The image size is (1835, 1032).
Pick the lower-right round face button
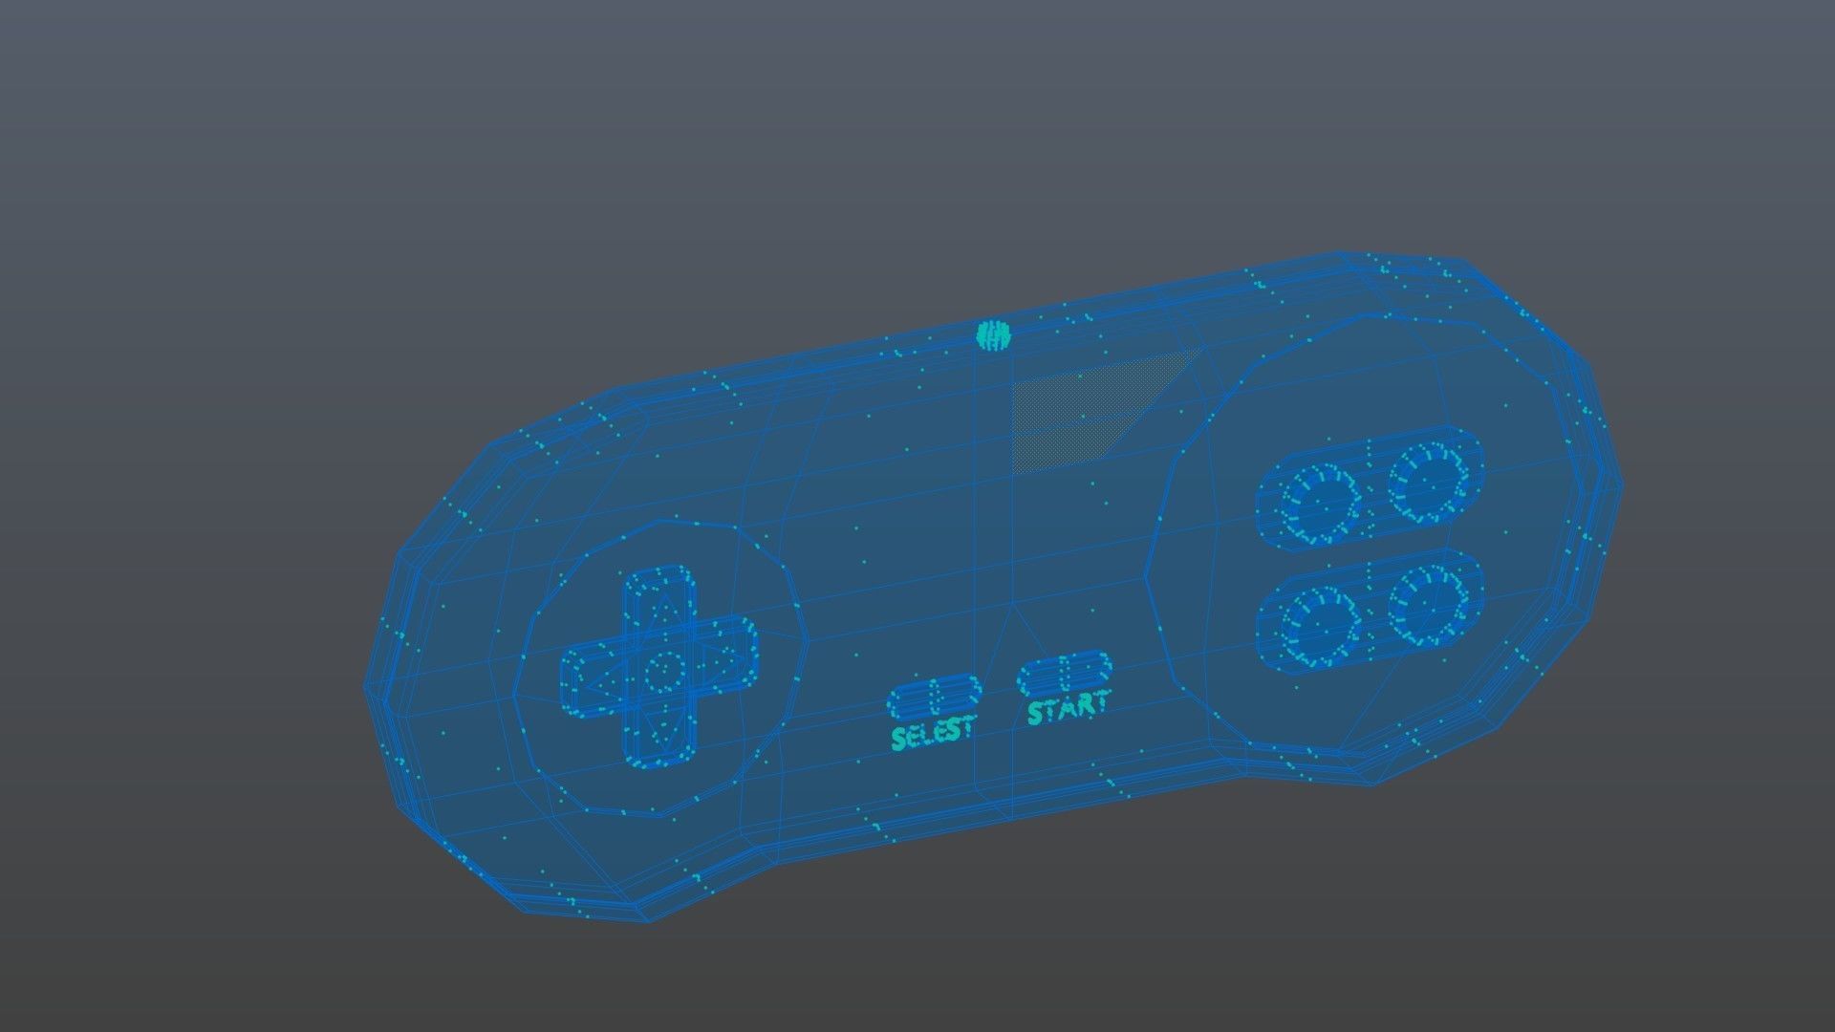coord(1428,603)
